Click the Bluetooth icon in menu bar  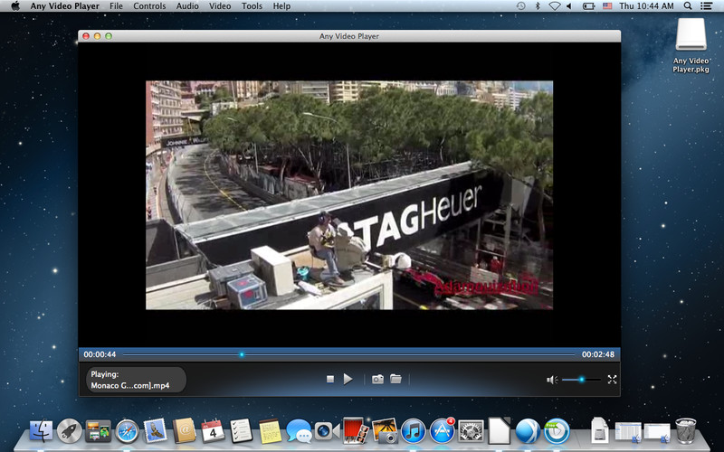[x=538, y=6]
